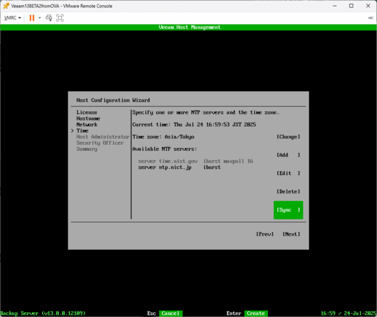
Task: Proceed with the Next button
Action: click(291, 234)
